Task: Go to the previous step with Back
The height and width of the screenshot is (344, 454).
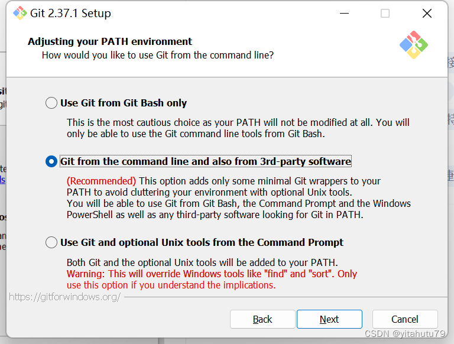Action: [x=262, y=319]
